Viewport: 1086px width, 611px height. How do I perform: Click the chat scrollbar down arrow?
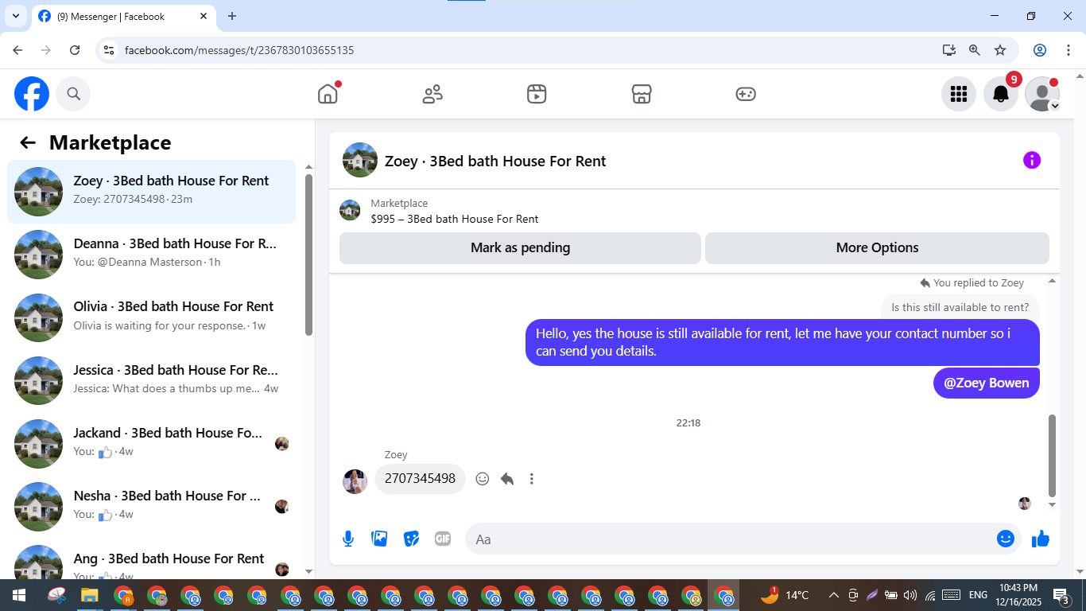tap(1053, 504)
